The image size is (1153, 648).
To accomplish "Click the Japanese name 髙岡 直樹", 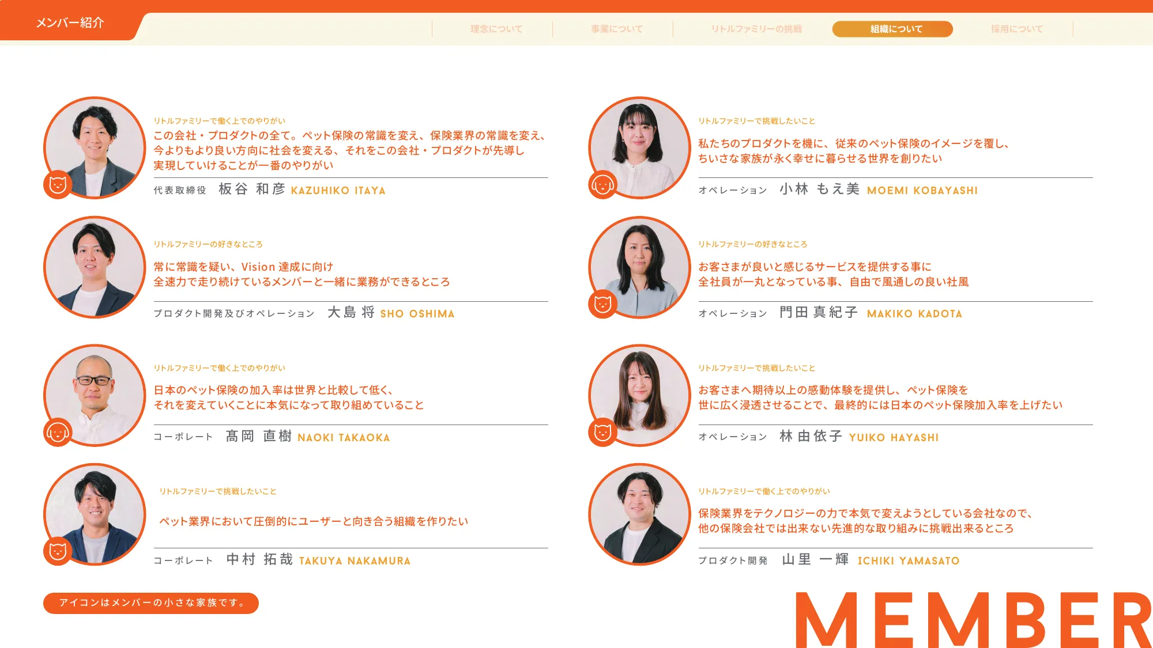I will 259,436.
